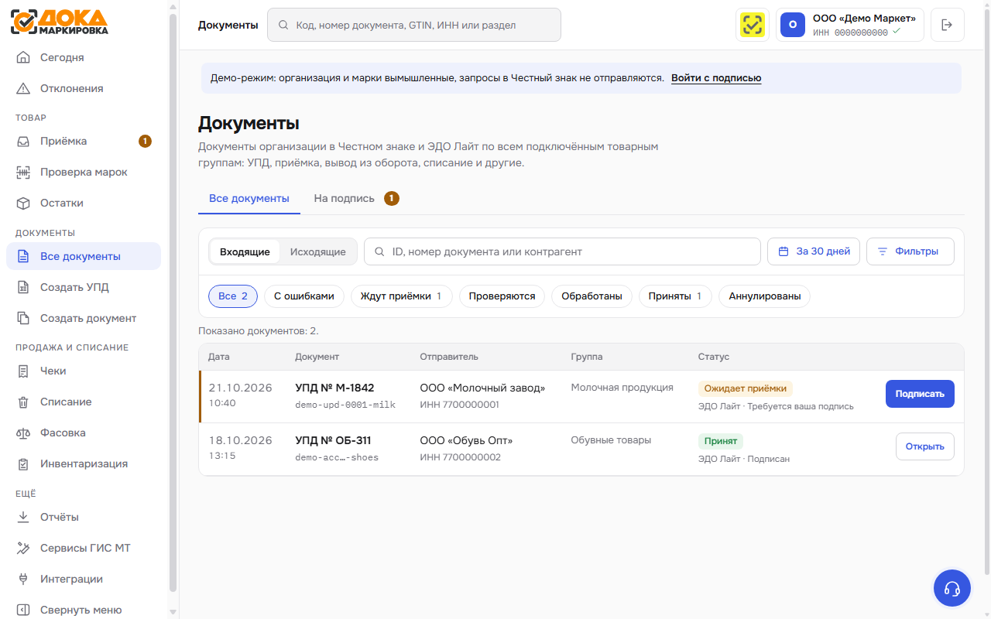Viewport: 991px width, 619px height.
Task: Open the Сегодня home icon in the sidebar
Action: click(x=23, y=57)
